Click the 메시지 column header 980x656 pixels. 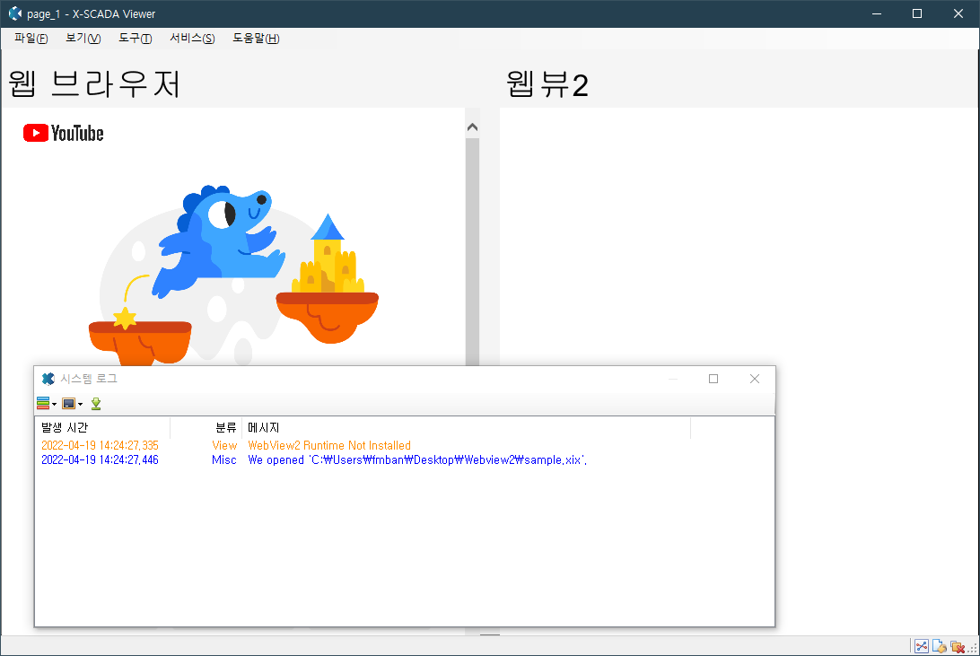click(467, 428)
